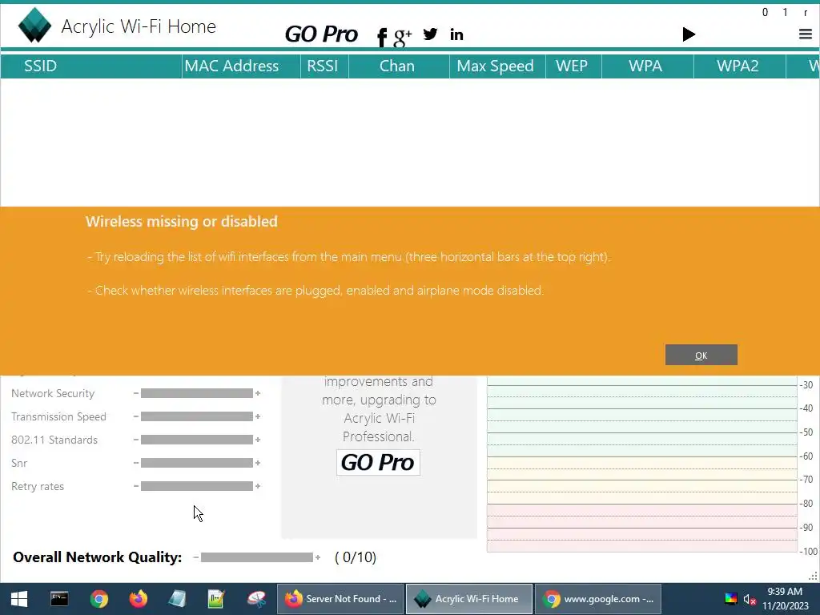Screen dimensions: 820x615
Task: Click the Transmission Speed label
Action: (x=58, y=416)
